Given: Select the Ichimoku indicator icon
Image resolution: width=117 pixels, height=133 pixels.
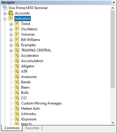Looking at the screenshot, I should [x=17, y=114].
